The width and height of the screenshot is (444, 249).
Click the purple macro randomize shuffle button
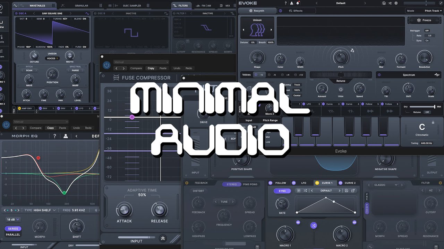coord(314,225)
